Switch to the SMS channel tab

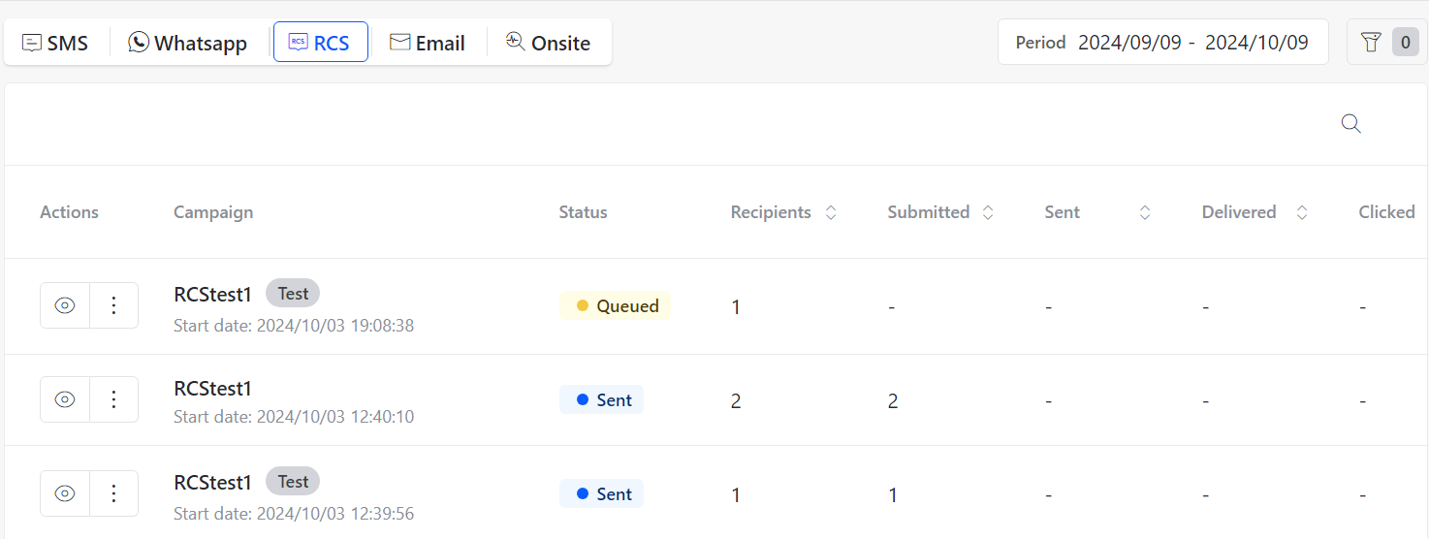(x=55, y=43)
